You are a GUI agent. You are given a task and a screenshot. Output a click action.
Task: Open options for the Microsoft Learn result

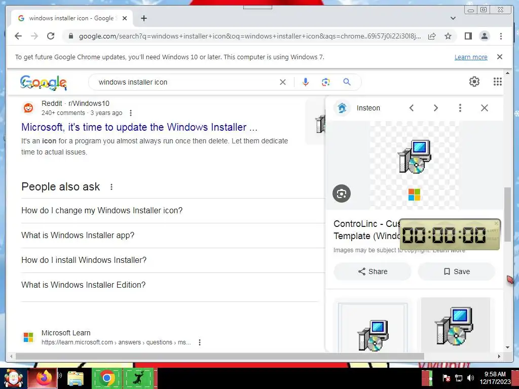pyautogui.click(x=200, y=342)
